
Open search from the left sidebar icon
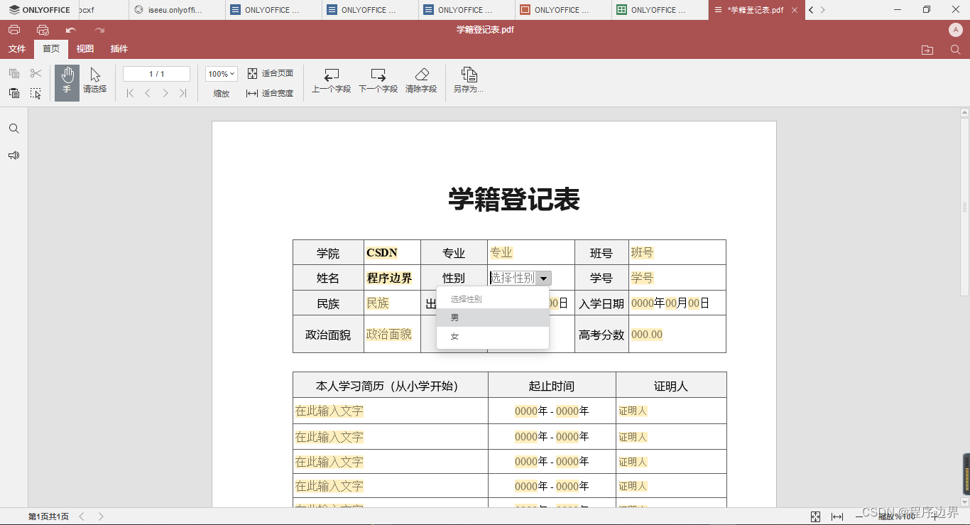pos(13,129)
